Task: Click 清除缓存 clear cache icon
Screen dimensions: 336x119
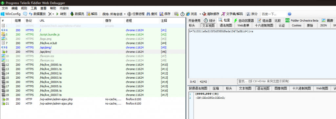Action: (211, 14)
